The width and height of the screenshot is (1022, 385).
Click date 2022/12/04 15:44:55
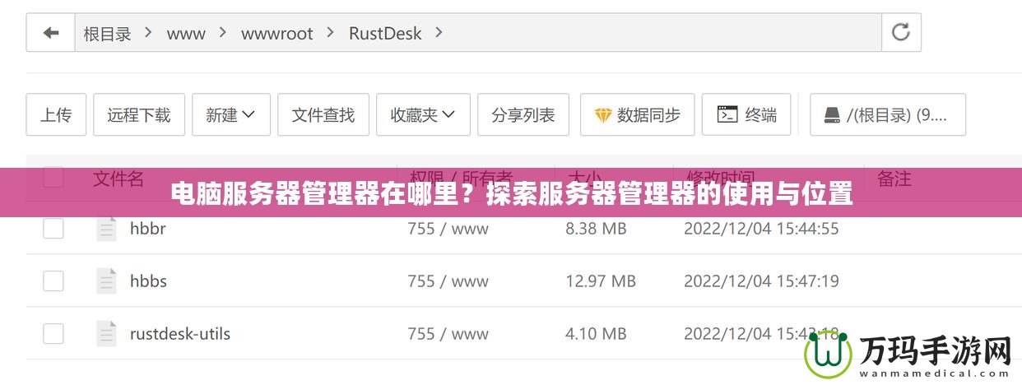pyautogui.click(x=762, y=229)
